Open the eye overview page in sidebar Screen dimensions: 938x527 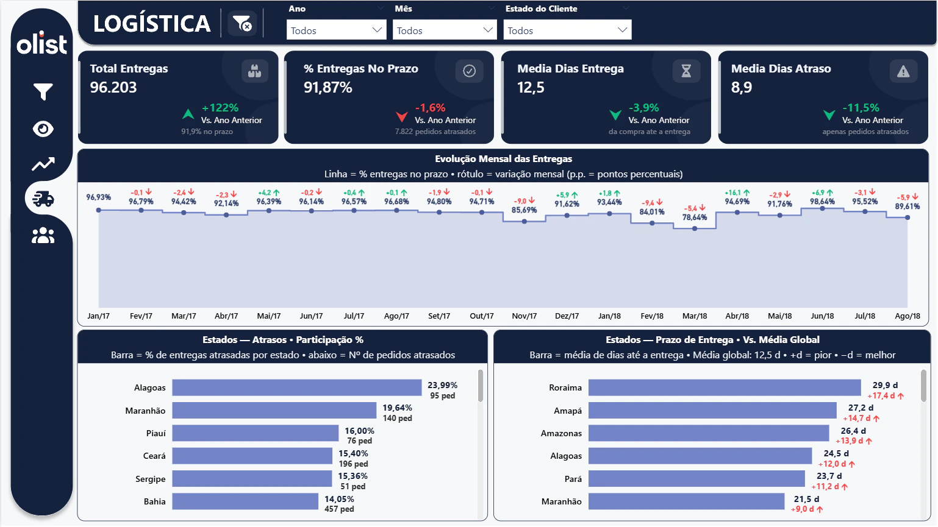[43, 129]
